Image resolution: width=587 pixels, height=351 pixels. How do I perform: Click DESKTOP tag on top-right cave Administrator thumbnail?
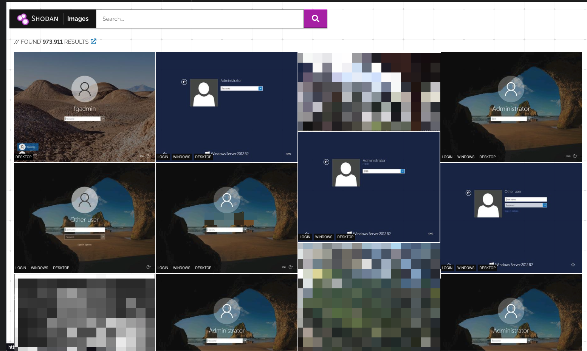[x=488, y=157]
